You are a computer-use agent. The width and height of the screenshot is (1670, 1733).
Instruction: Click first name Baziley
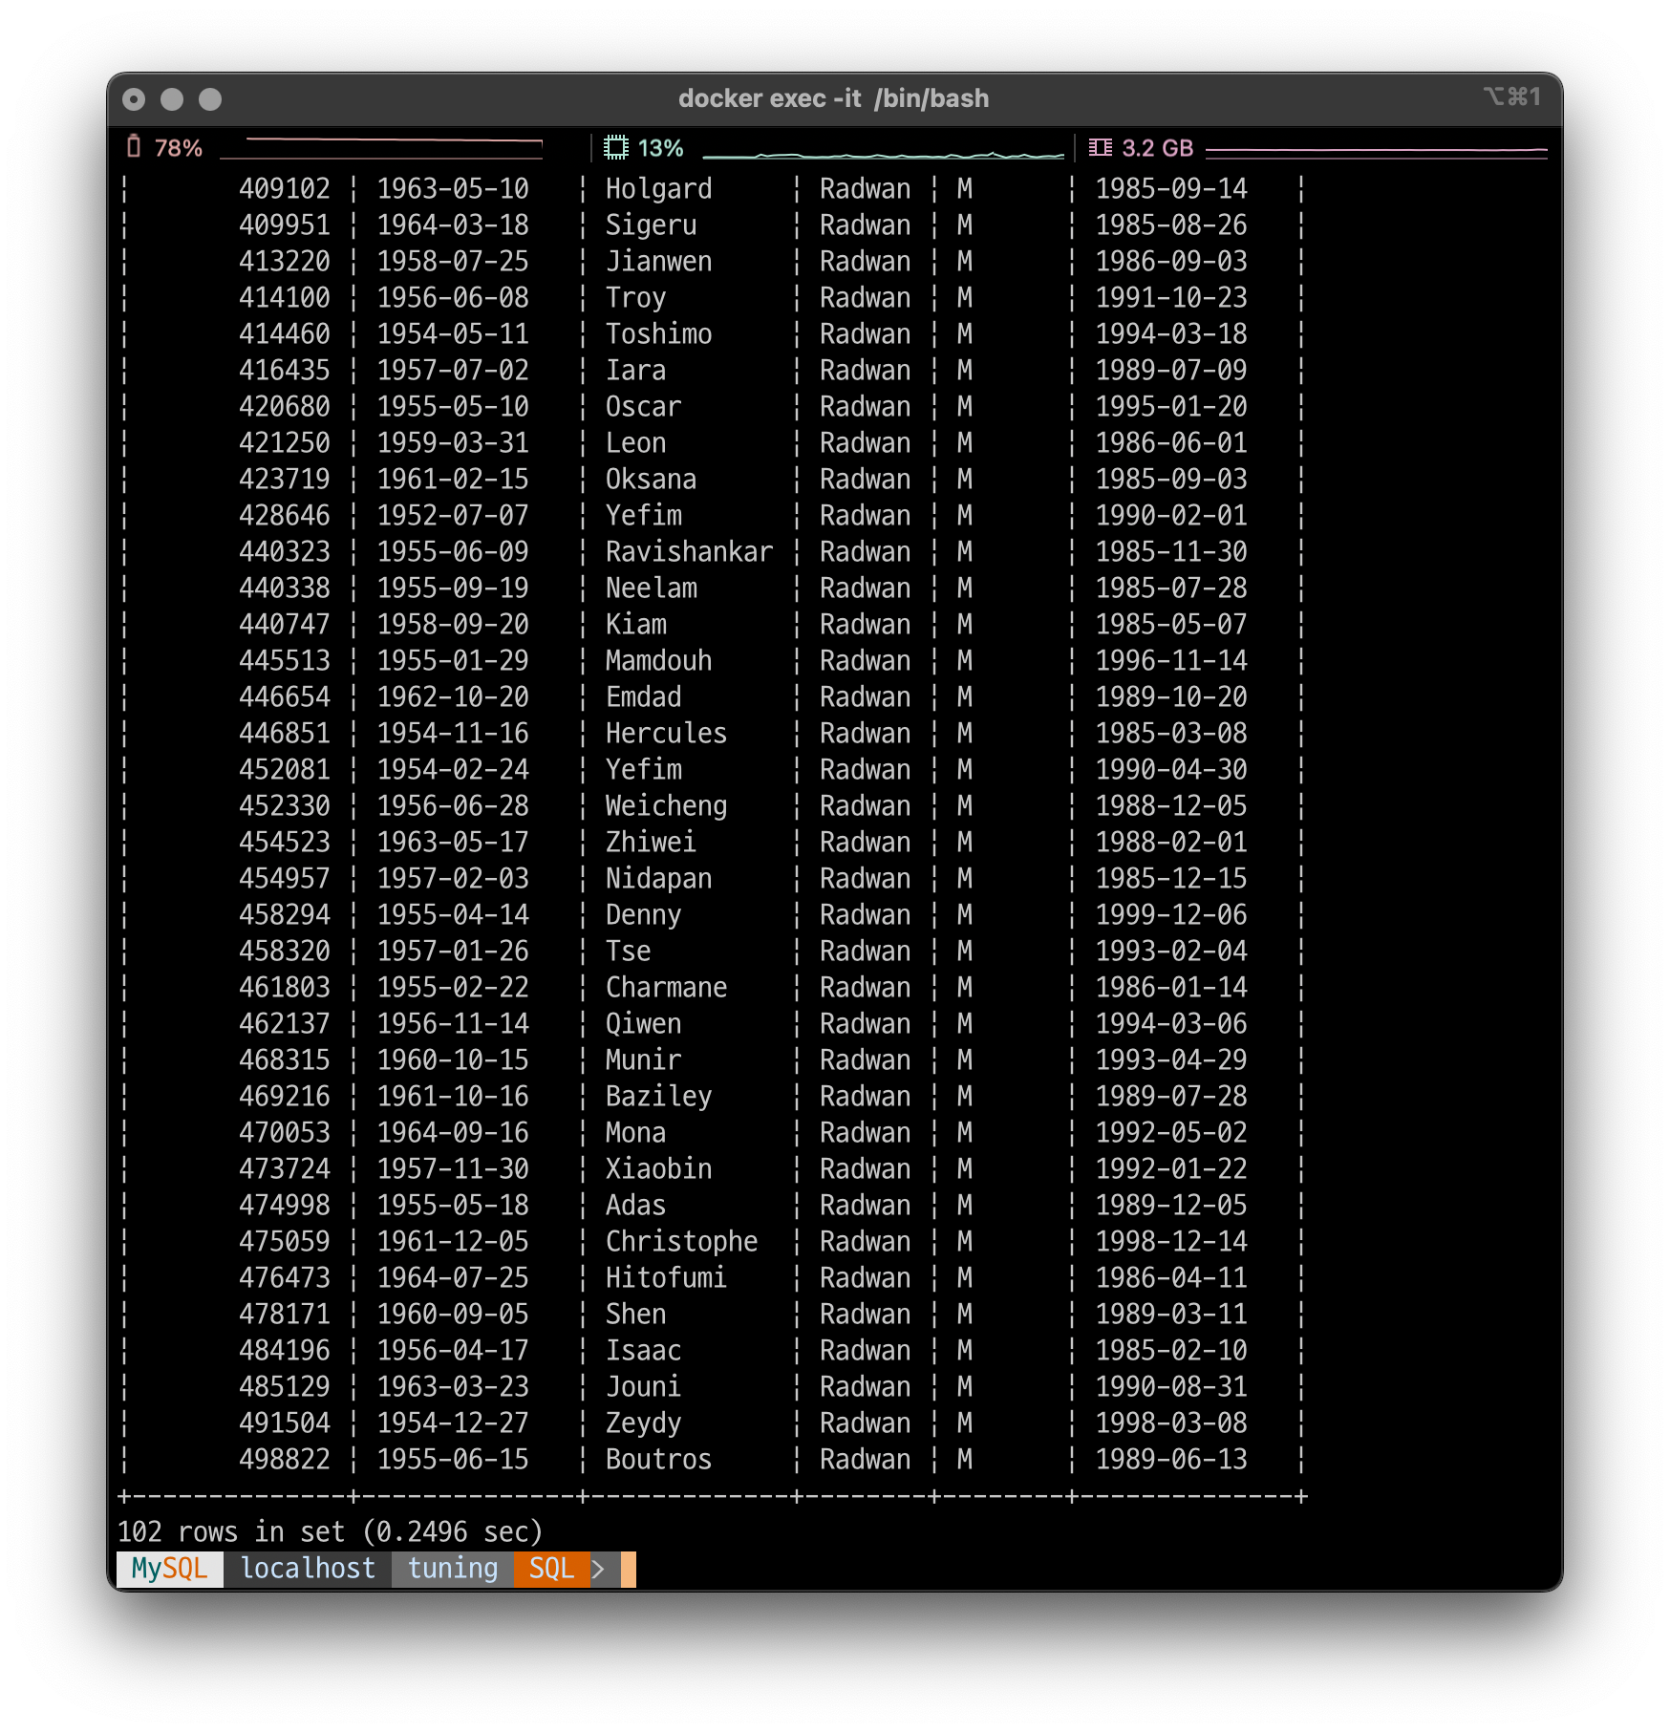pyautogui.click(x=658, y=1097)
